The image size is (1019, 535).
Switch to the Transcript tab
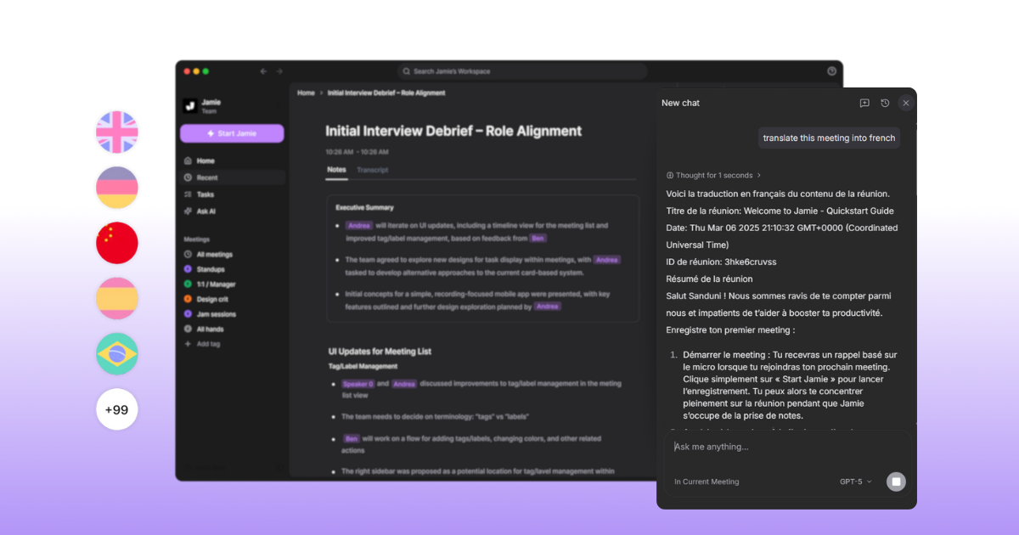(x=372, y=170)
